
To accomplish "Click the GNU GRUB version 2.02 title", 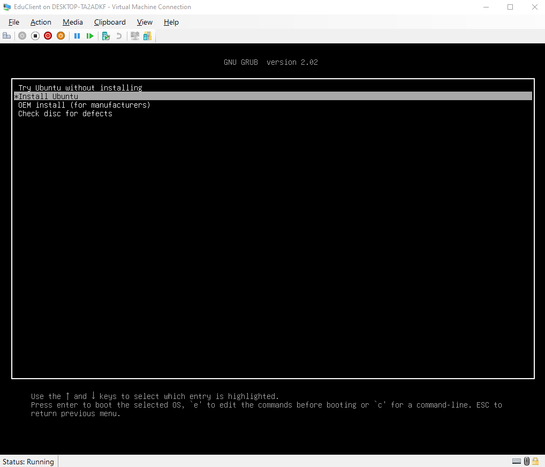I will [x=271, y=62].
